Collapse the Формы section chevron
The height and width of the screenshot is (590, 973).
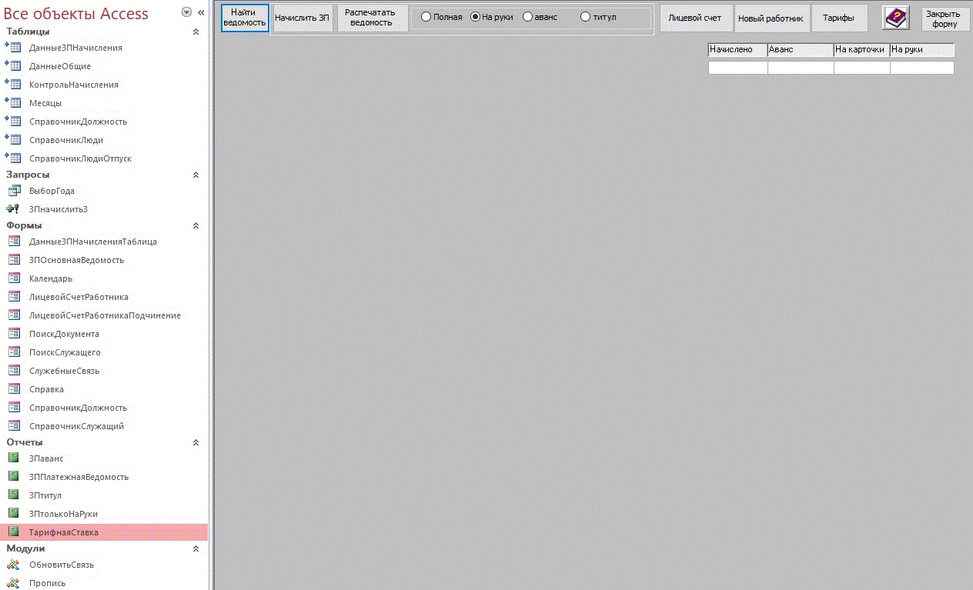pos(196,225)
